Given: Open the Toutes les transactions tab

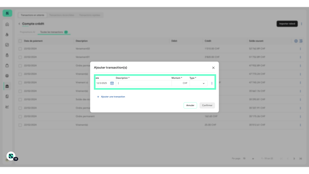Looking at the screenshot, I should 54,32.
